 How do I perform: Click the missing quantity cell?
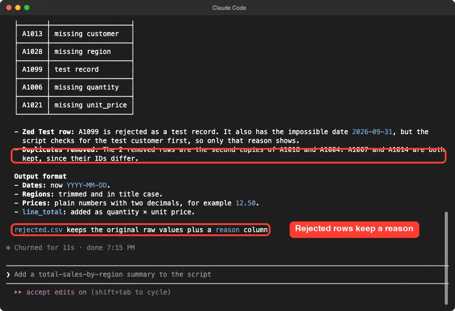tap(90, 87)
